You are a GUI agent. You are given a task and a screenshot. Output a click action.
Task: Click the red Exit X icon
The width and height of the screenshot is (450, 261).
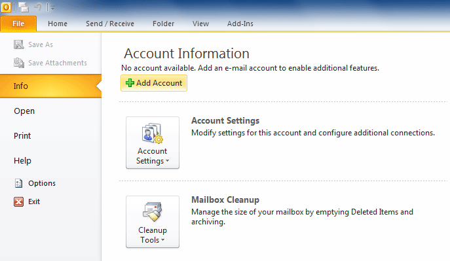click(18, 201)
